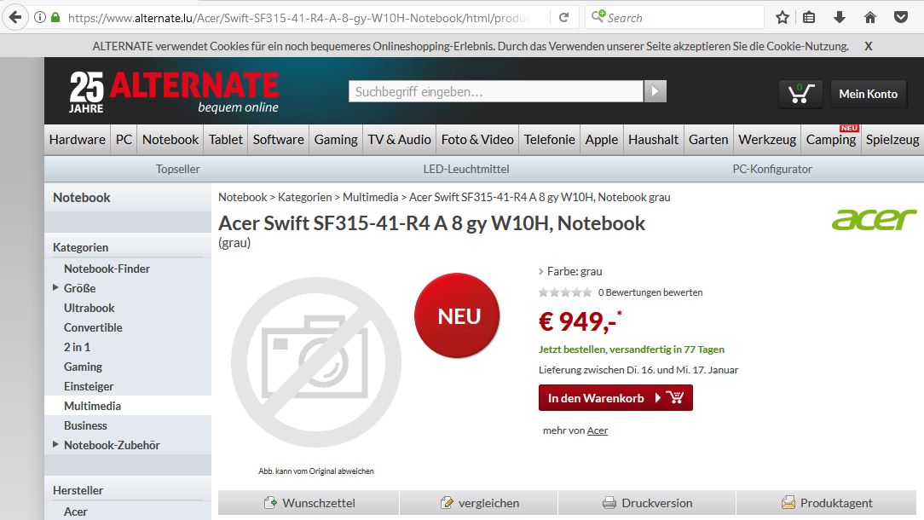This screenshot has height=520, width=924.
Task: Open the downloads arrow icon
Action: (x=840, y=18)
